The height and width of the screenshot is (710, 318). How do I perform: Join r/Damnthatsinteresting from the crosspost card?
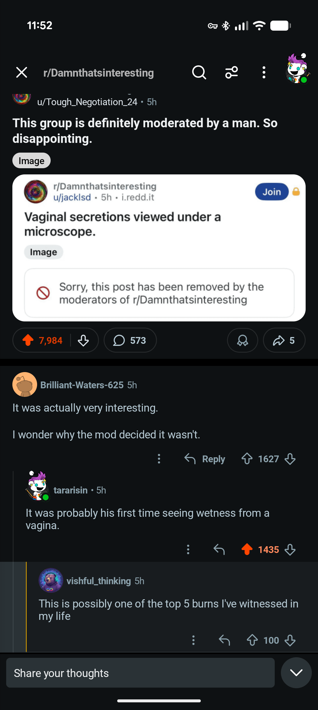pyautogui.click(x=271, y=192)
